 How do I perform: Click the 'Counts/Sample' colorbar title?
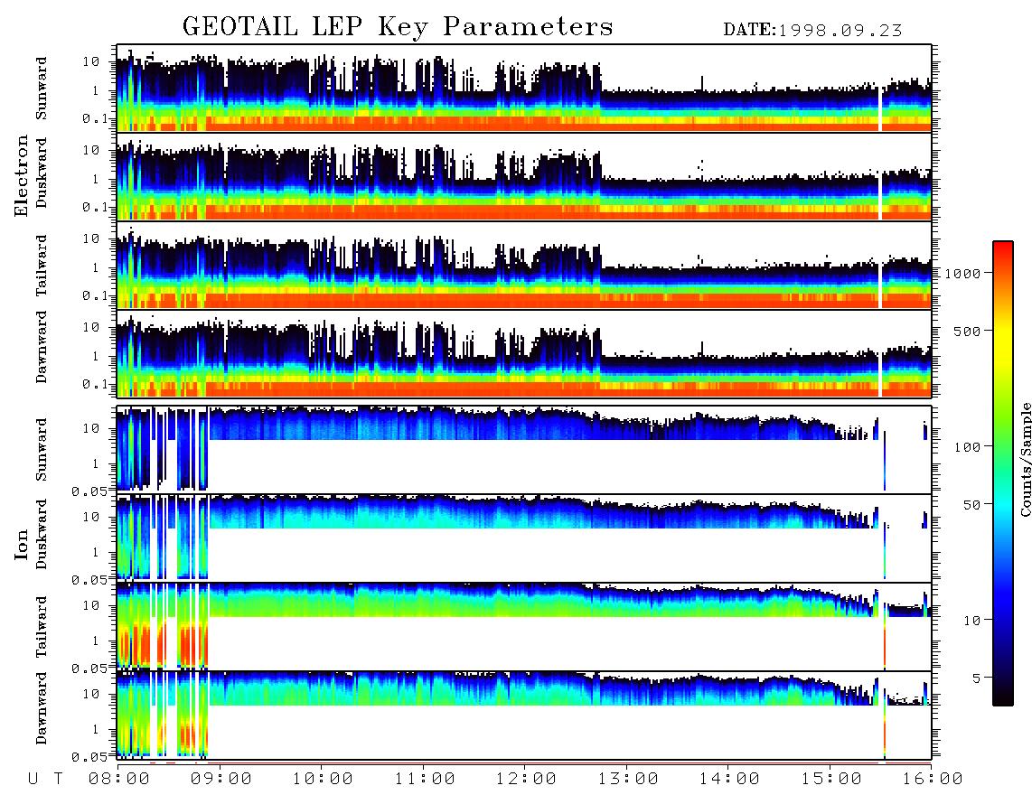coord(1025,459)
